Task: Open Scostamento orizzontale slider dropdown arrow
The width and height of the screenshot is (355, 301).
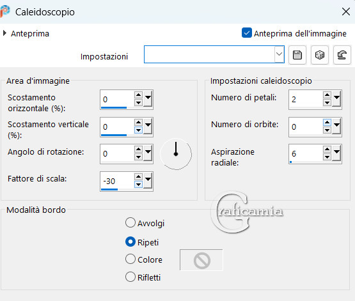Action: tap(148, 98)
